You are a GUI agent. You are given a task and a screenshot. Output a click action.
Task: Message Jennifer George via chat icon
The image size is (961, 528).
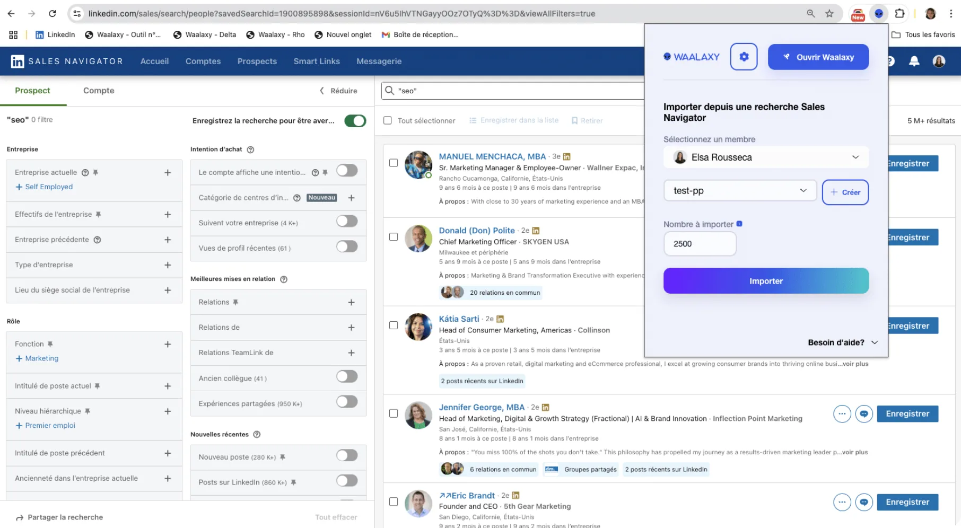click(864, 413)
